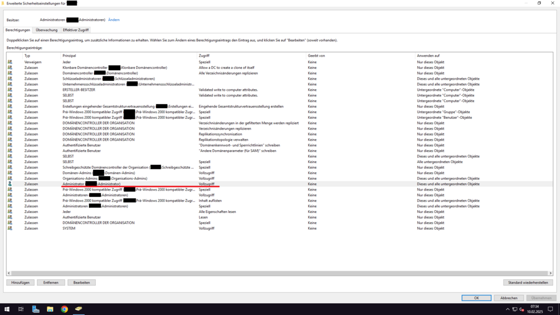
Task: Open the Windows Start menu
Action: [x=7, y=309]
